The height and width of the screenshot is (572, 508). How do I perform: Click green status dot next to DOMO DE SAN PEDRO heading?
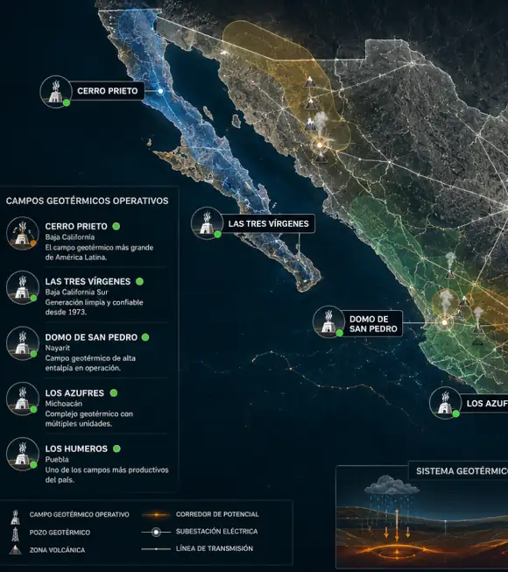click(x=145, y=337)
